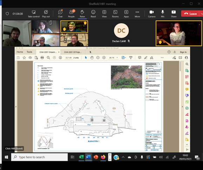Select the highlighter pen tool
The image size is (203, 170).
click(x=146, y=57)
